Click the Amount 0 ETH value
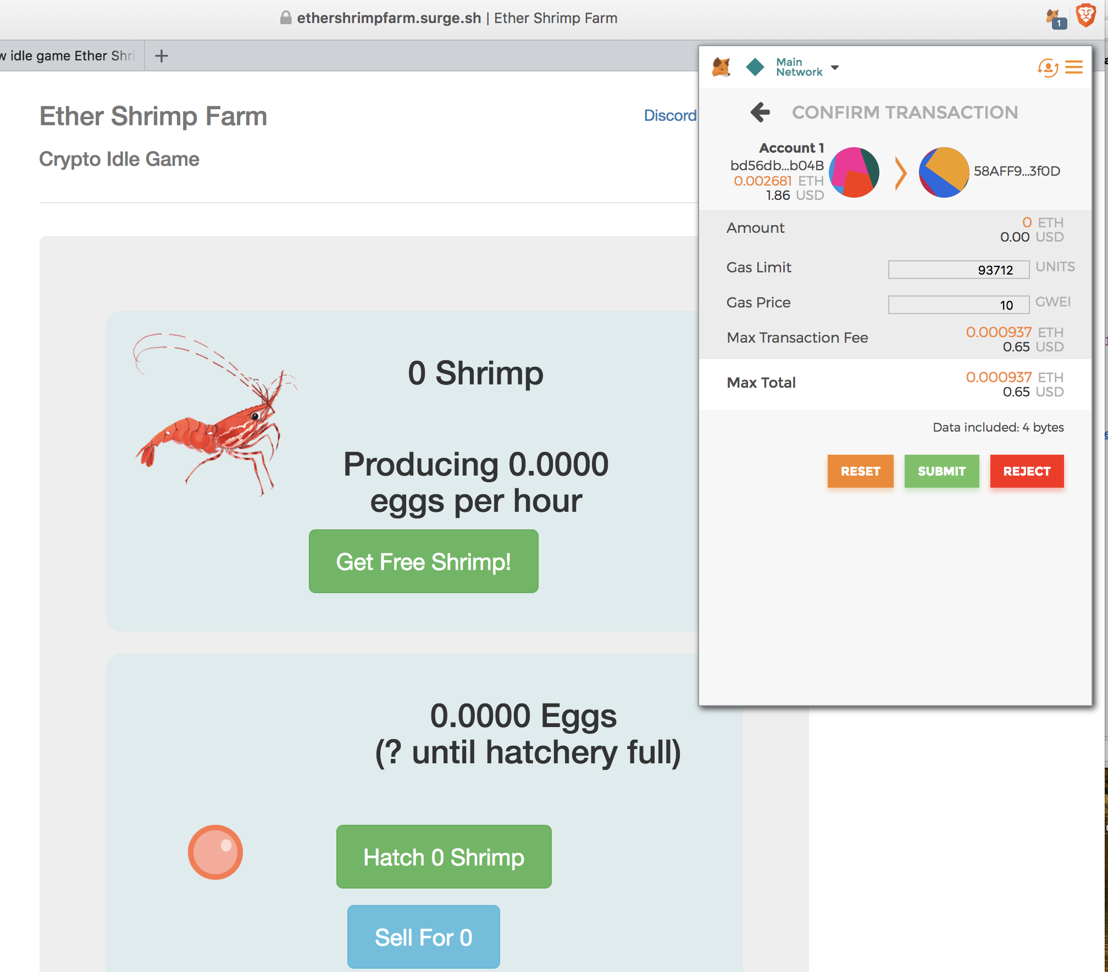This screenshot has height=972, width=1108. point(1043,222)
